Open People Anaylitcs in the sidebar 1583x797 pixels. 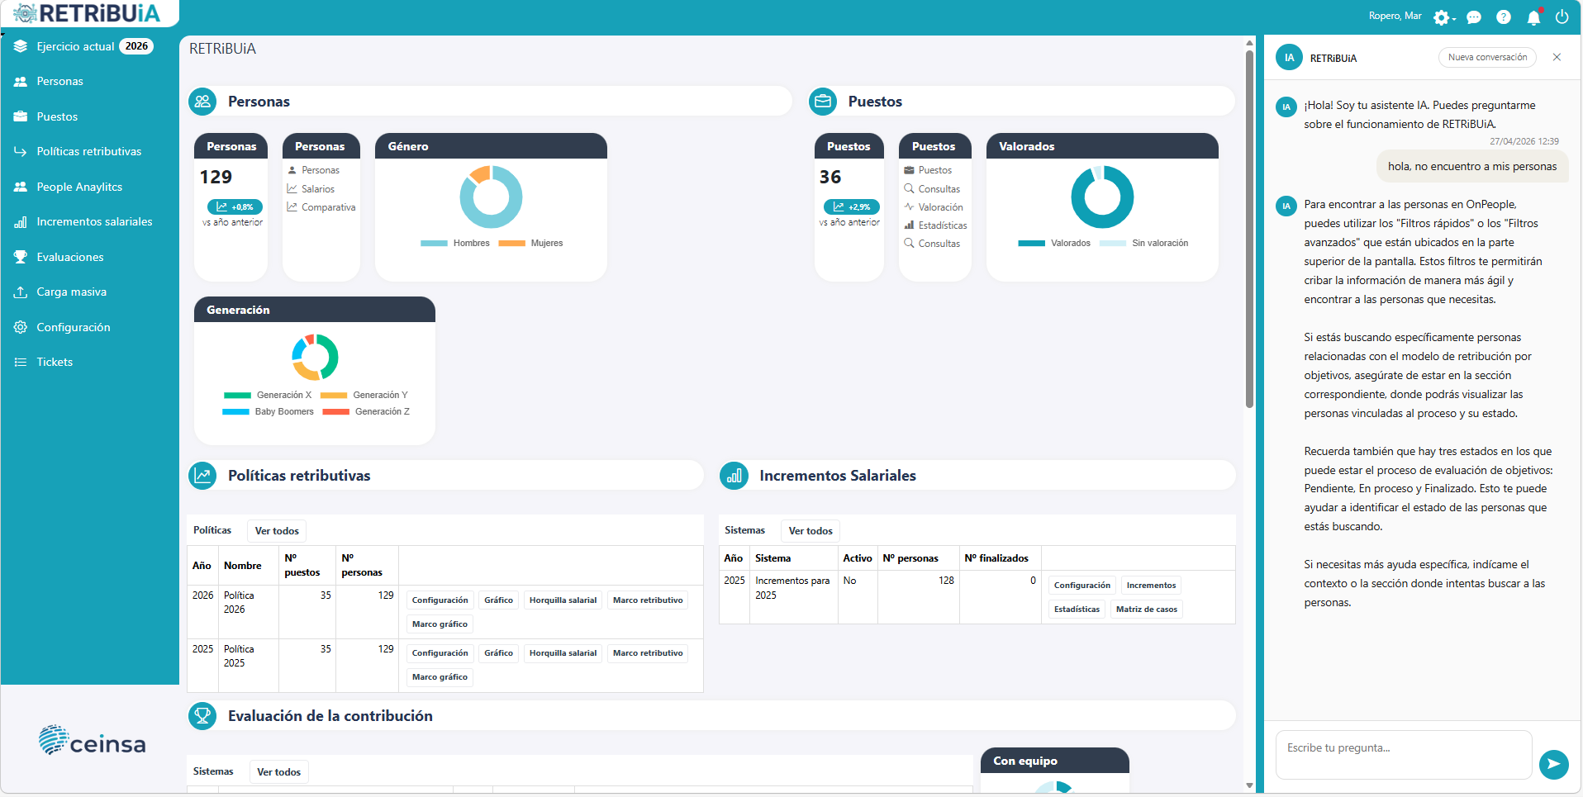(79, 187)
